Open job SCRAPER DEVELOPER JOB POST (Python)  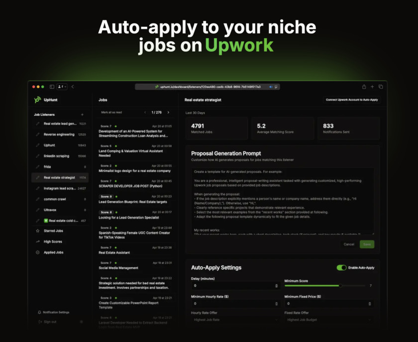pos(135,183)
